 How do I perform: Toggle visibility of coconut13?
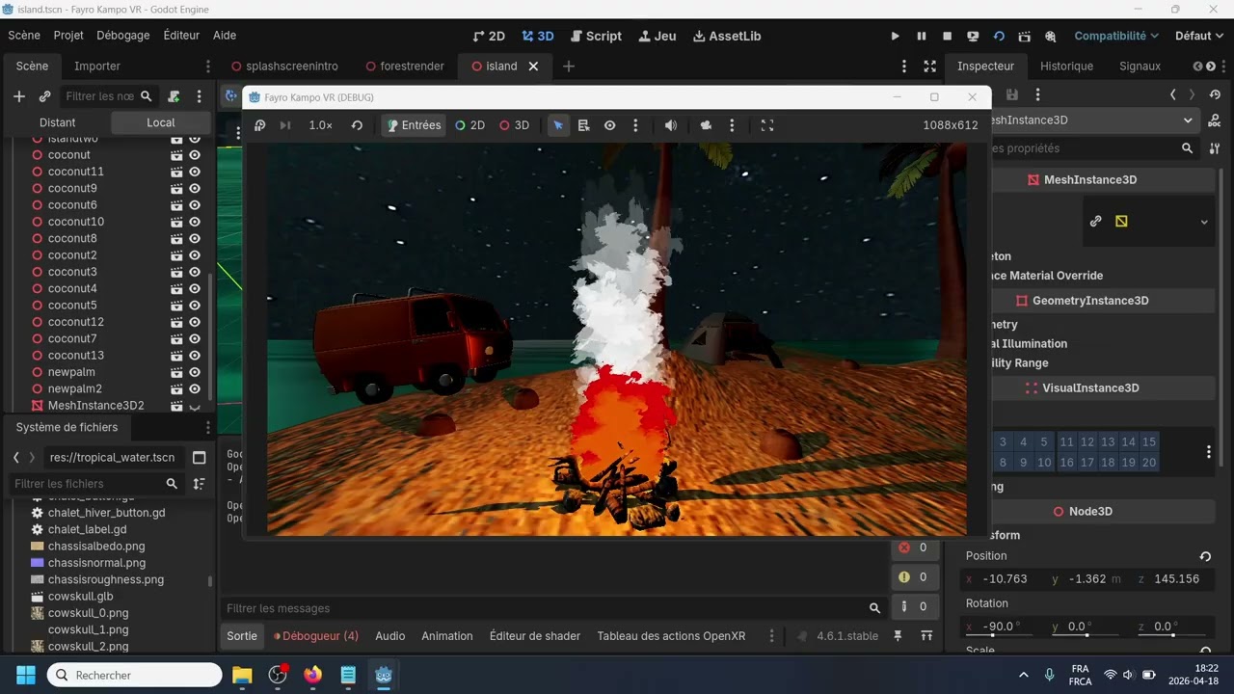[195, 356]
